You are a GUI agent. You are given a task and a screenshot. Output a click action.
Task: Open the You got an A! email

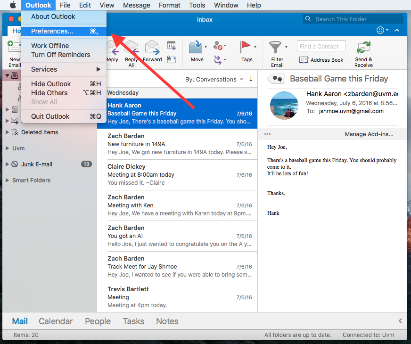point(177,236)
